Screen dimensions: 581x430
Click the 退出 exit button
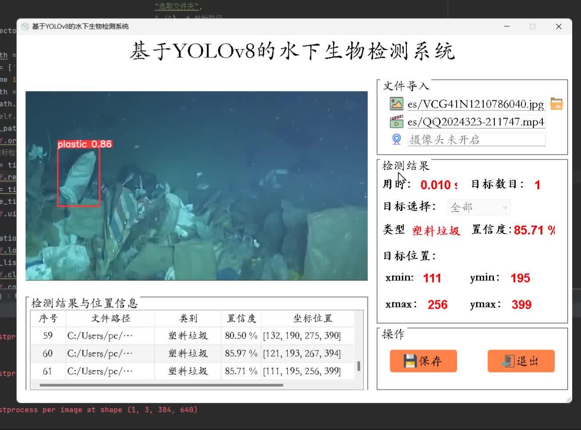521,361
